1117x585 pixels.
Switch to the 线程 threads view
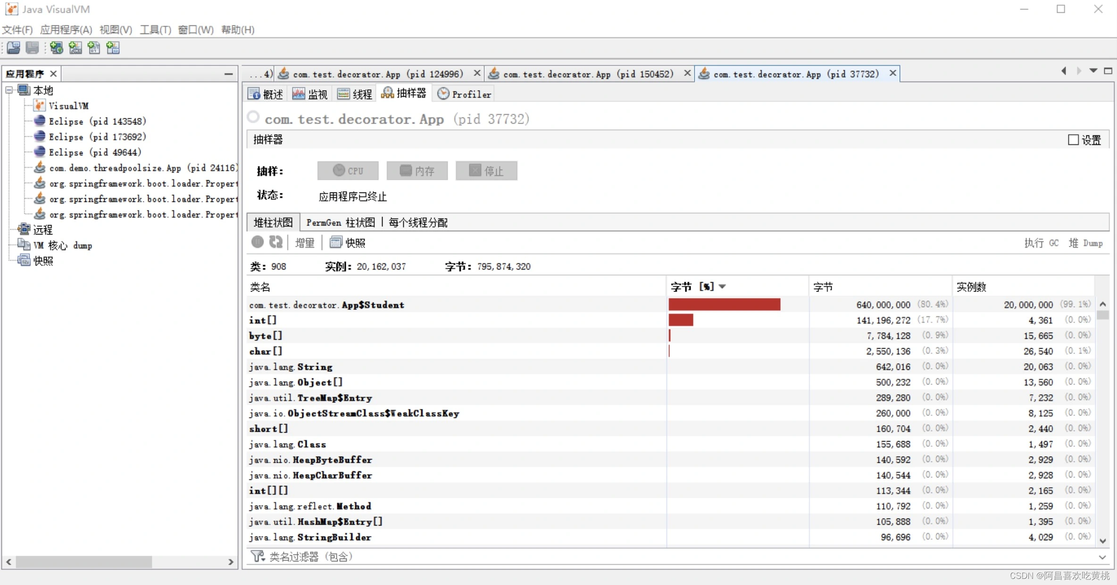(354, 93)
